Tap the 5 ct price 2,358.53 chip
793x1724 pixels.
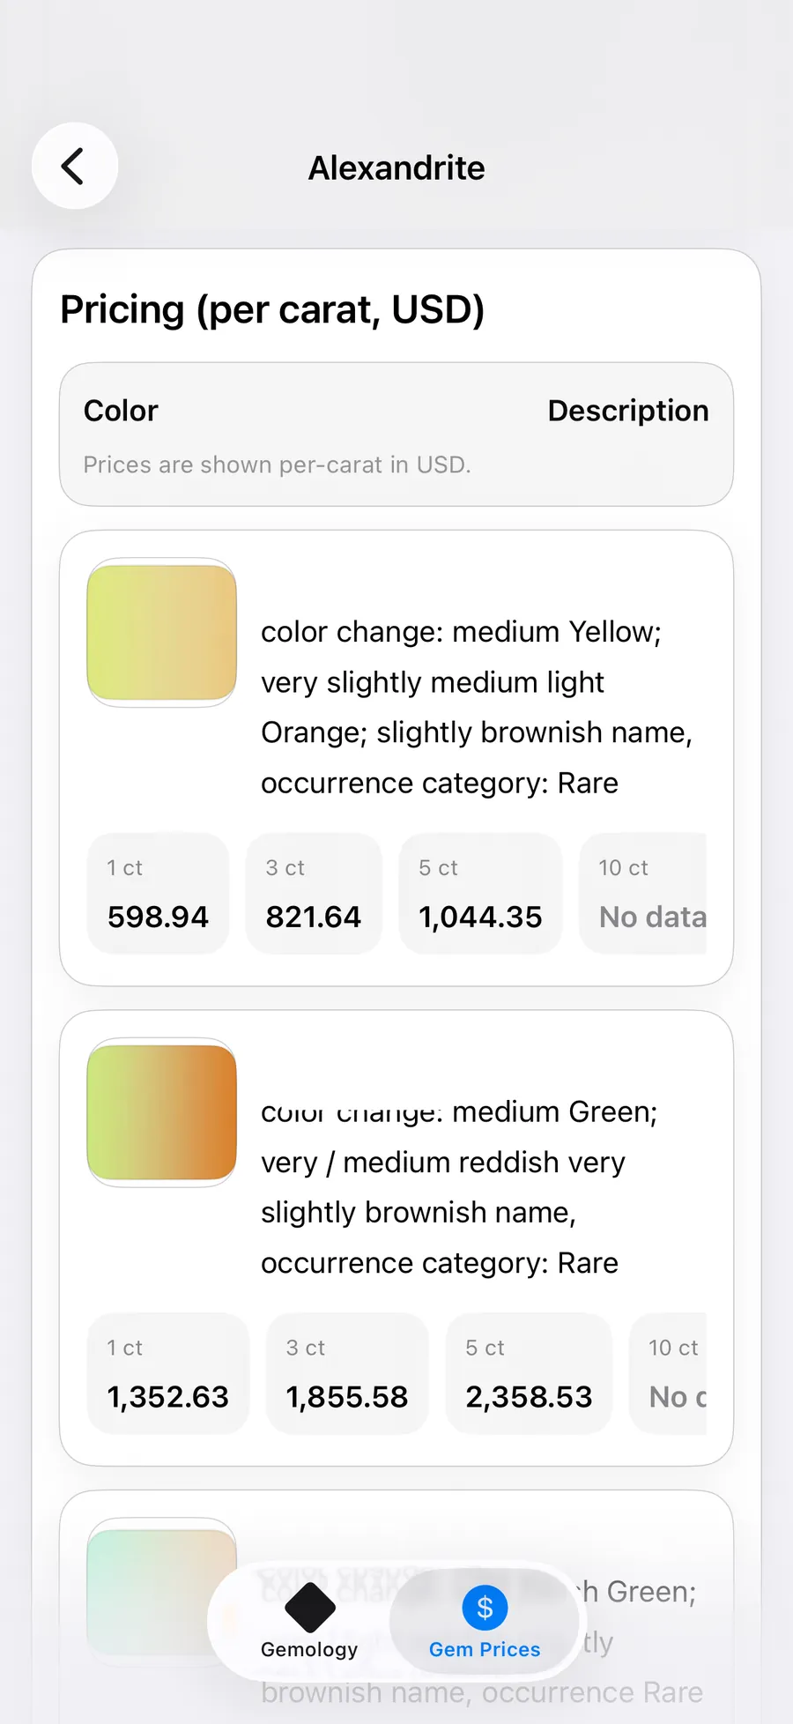point(529,1373)
